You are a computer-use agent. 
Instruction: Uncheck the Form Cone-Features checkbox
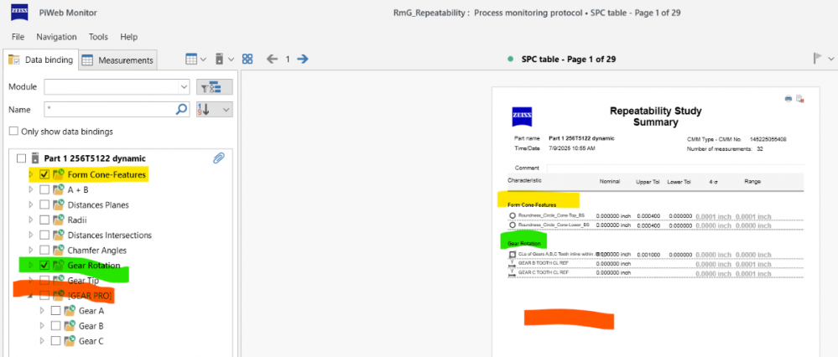pyautogui.click(x=45, y=174)
